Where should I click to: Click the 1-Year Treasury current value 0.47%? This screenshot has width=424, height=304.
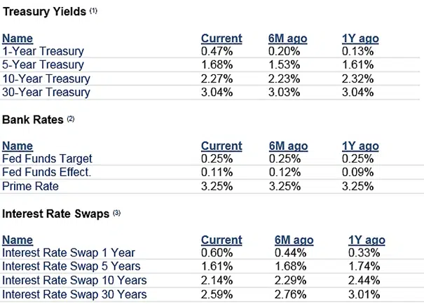pyautogui.click(x=217, y=51)
